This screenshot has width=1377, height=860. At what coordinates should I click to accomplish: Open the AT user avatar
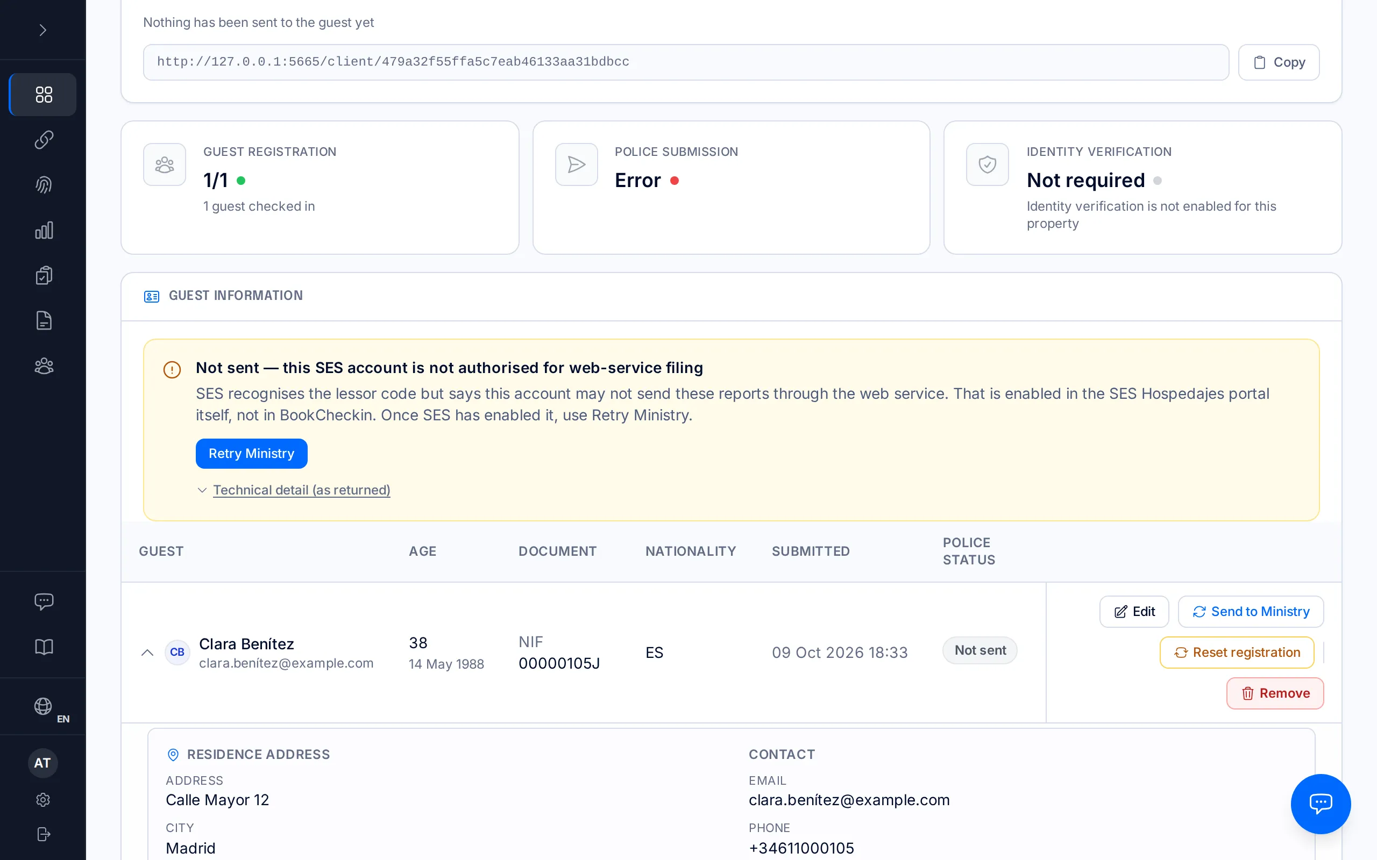(42, 763)
